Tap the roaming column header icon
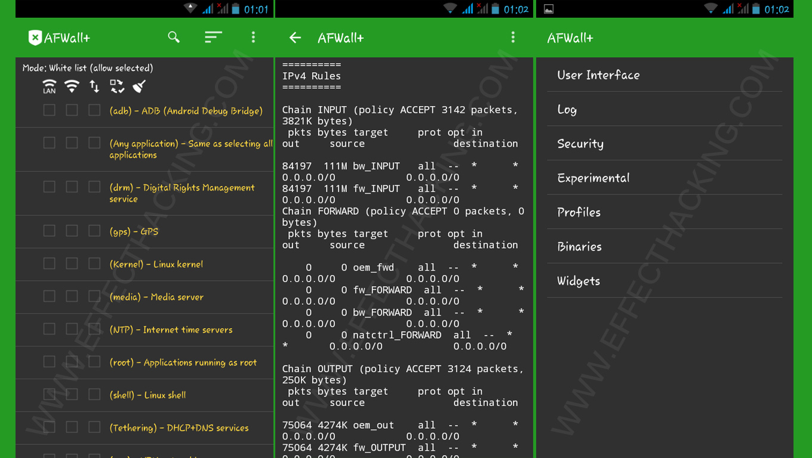 [117, 86]
